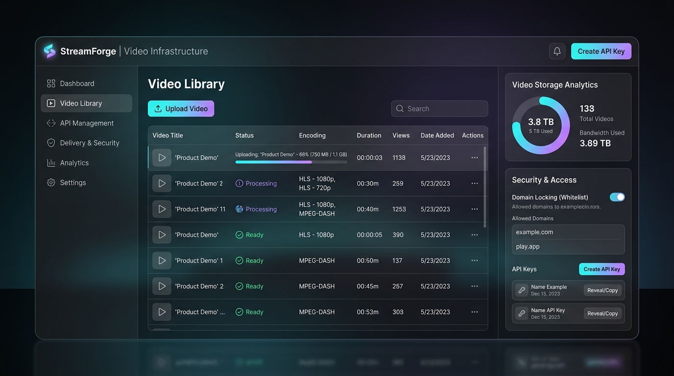The width and height of the screenshot is (674, 376).
Task: Select the play.app allowed domain
Action: click(x=568, y=246)
